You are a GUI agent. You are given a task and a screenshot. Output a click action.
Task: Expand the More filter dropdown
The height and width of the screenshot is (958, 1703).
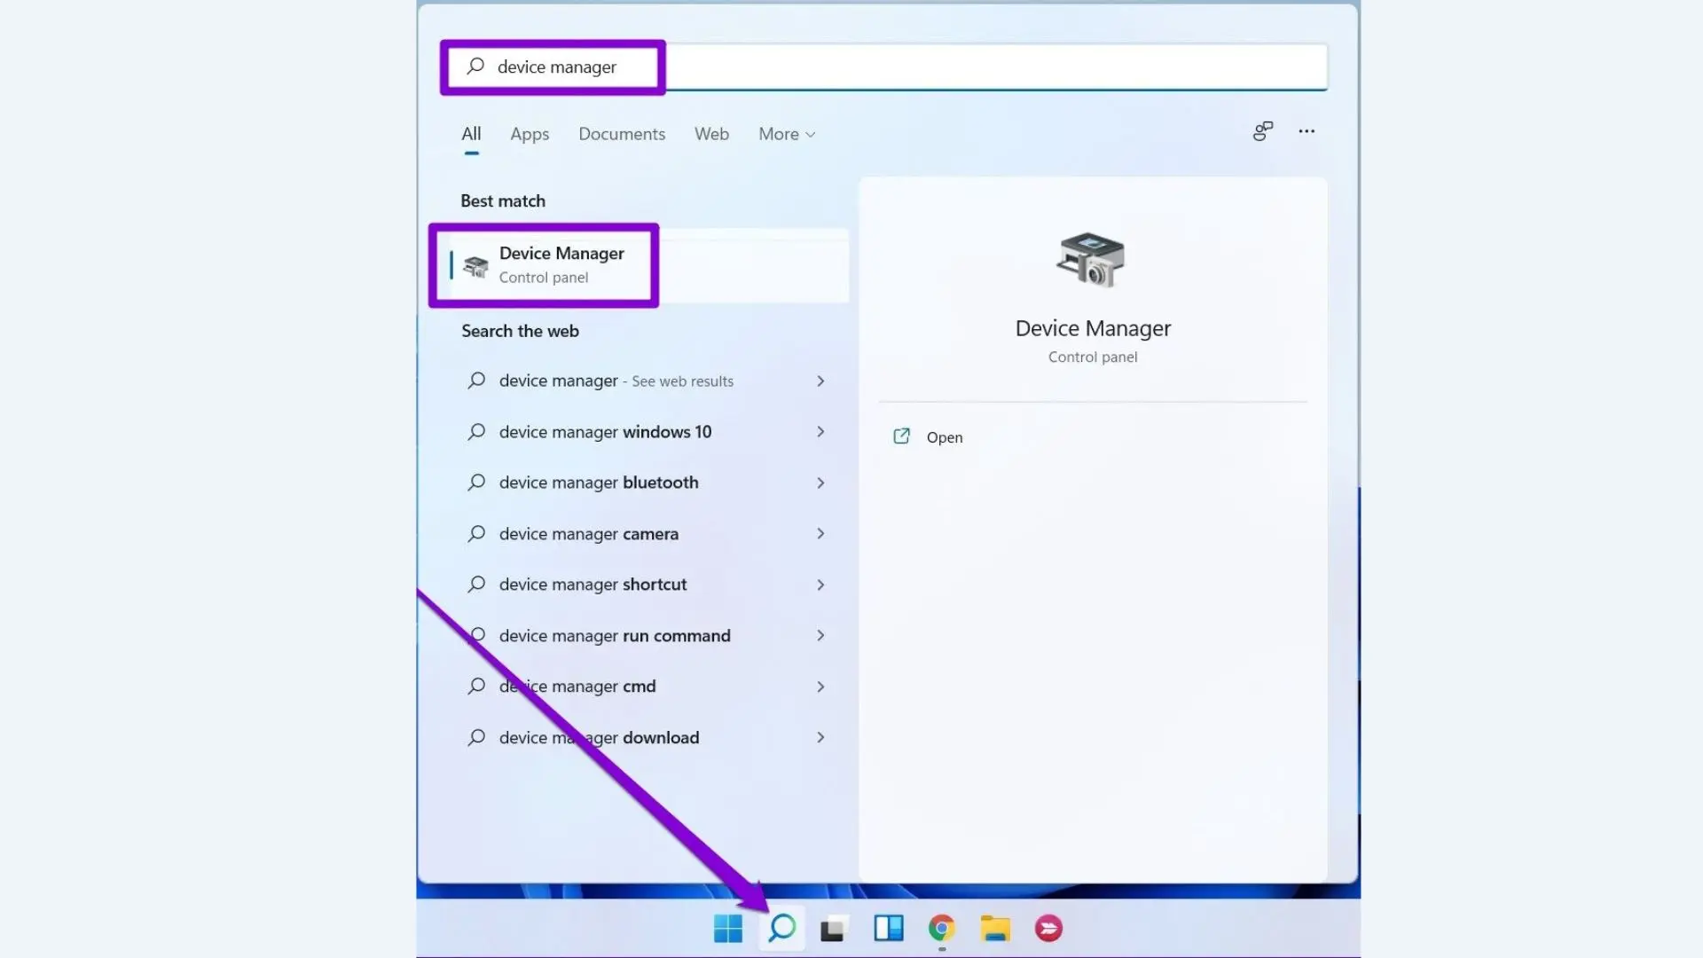click(786, 134)
